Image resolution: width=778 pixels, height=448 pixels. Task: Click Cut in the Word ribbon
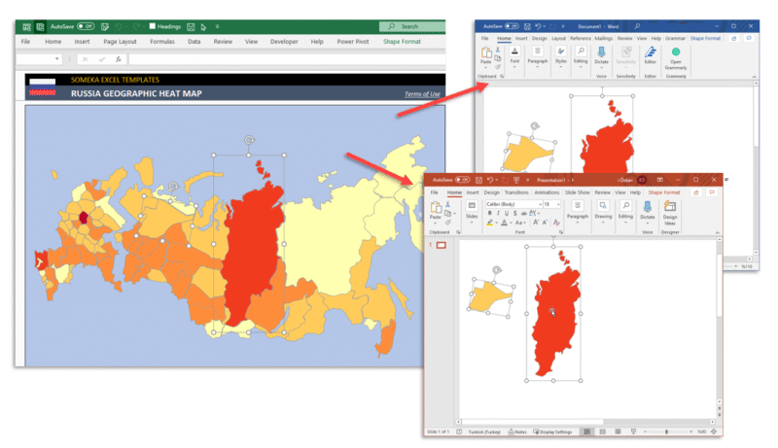[498, 51]
